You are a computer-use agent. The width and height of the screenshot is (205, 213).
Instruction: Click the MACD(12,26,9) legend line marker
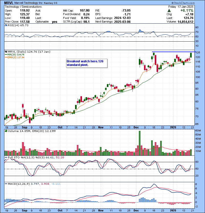5,184
